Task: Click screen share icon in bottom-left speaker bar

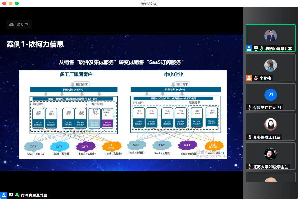Action: (x=11, y=195)
